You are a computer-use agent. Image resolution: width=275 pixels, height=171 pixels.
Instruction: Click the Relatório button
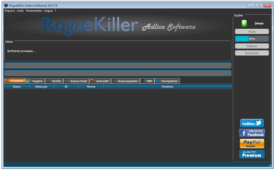click(x=252, y=53)
